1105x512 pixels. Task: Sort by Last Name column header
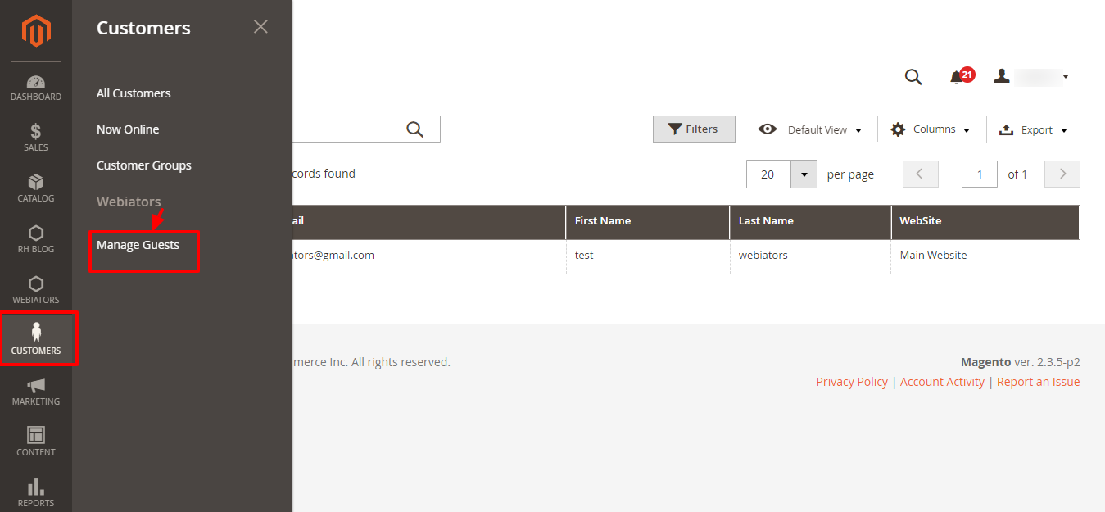810,222
